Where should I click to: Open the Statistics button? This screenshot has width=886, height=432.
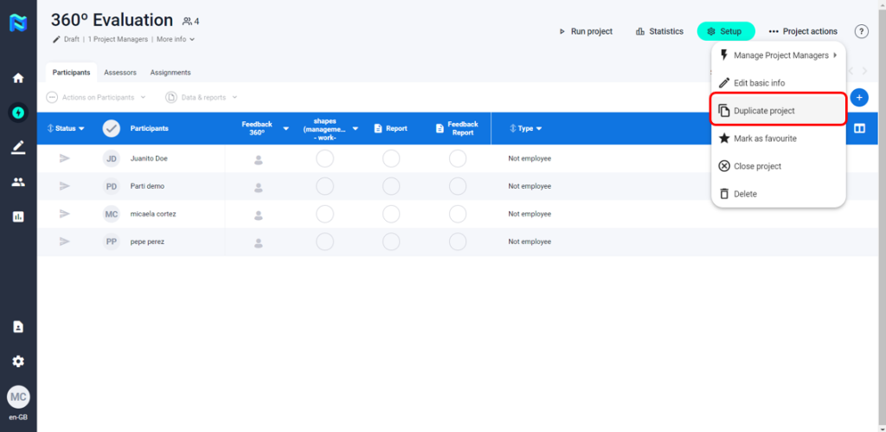pyautogui.click(x=659, y=31)
